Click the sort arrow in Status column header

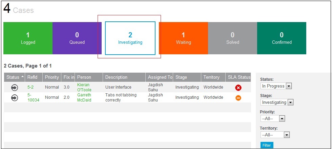pyautogui.click(x=23, y=77)
